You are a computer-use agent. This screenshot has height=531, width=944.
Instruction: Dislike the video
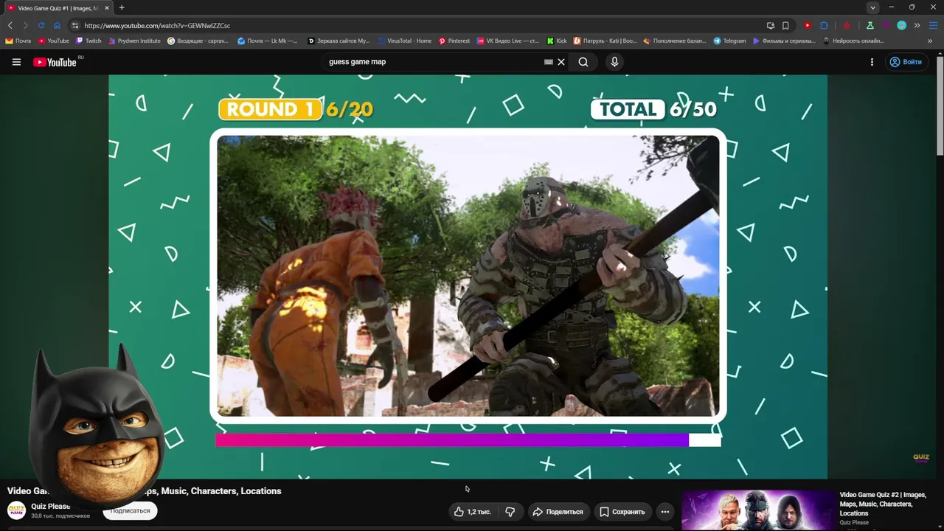510,512
